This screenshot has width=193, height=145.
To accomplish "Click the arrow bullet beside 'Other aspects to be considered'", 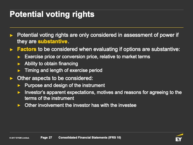I will coord(11,78).
